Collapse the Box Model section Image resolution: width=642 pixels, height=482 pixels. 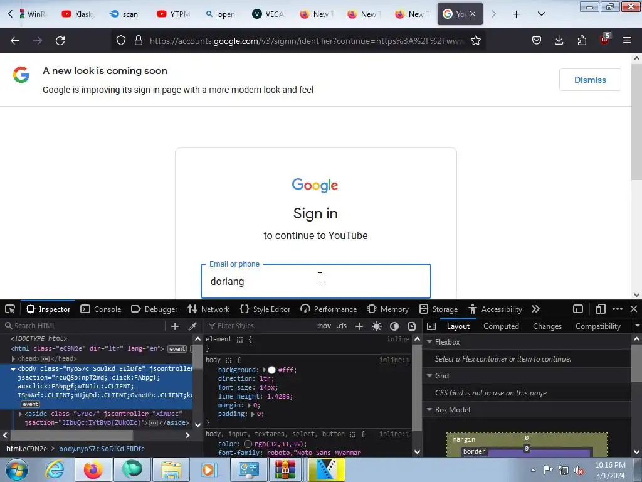pos(429,409)
